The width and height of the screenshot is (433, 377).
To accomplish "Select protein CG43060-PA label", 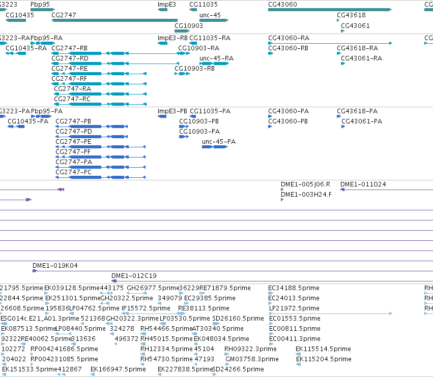I will tap(288, 111).
